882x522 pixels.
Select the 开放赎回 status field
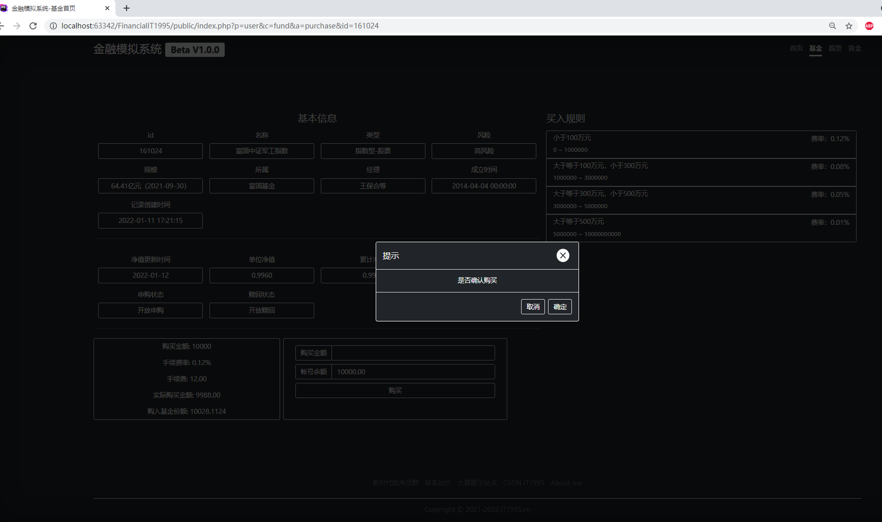pos(261,310)
